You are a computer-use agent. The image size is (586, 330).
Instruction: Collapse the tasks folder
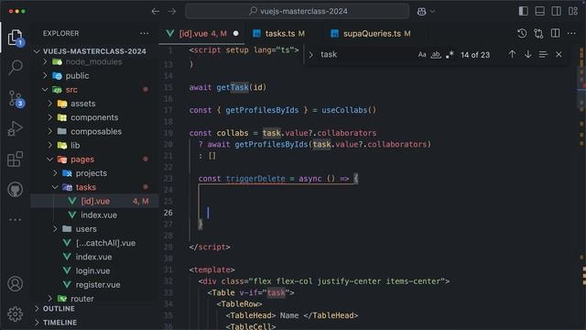pos(55,187)
